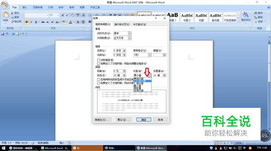Toggle Italic formatting in the ribbon
The image size is (271, 151).
[x=31, y=22]
